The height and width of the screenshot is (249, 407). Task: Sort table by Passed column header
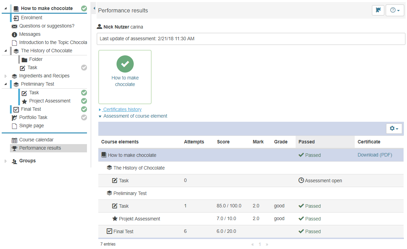pyautogui.click(x=307, y=142)
